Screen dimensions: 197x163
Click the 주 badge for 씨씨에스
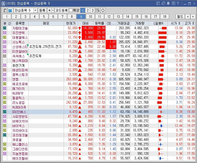click(x=5, y=56)
